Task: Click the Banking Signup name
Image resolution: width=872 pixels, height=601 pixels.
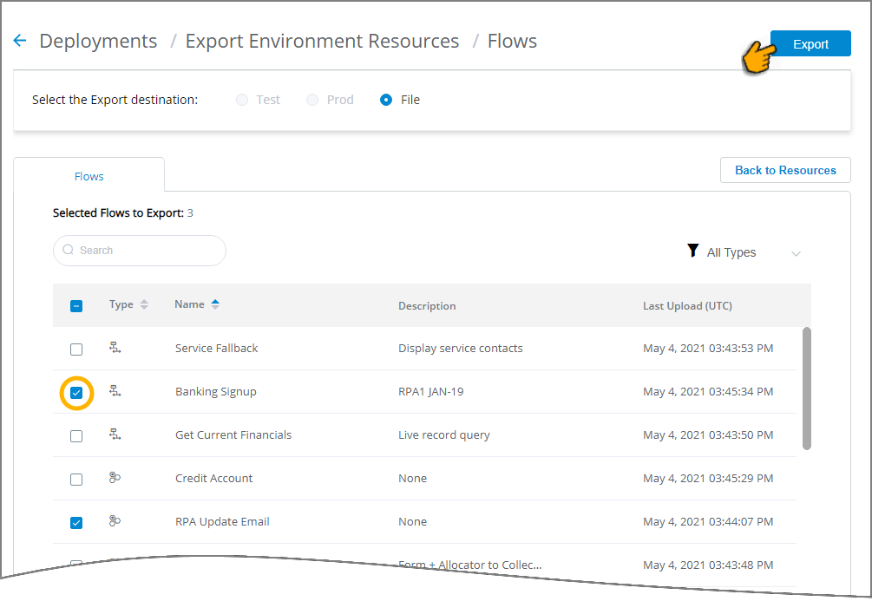Action: [216, 391]
